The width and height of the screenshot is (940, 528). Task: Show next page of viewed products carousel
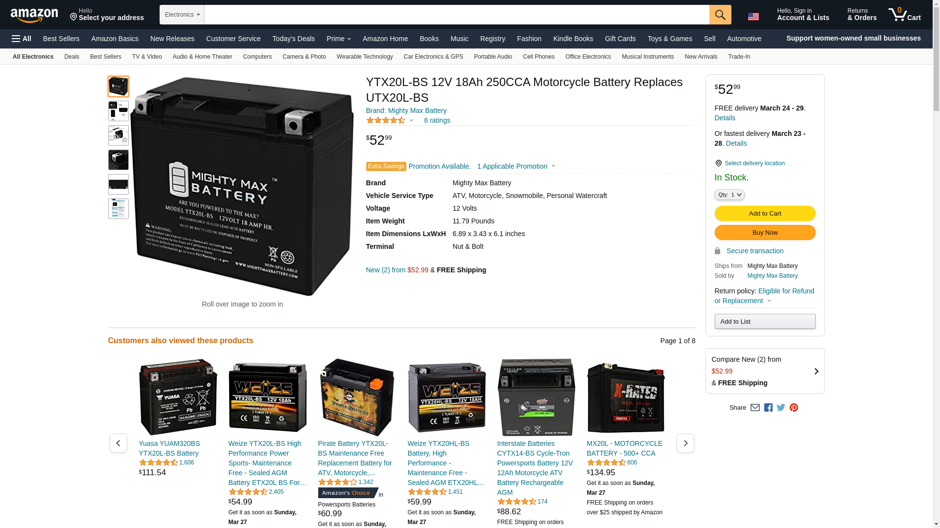click(x=685, y=443)
